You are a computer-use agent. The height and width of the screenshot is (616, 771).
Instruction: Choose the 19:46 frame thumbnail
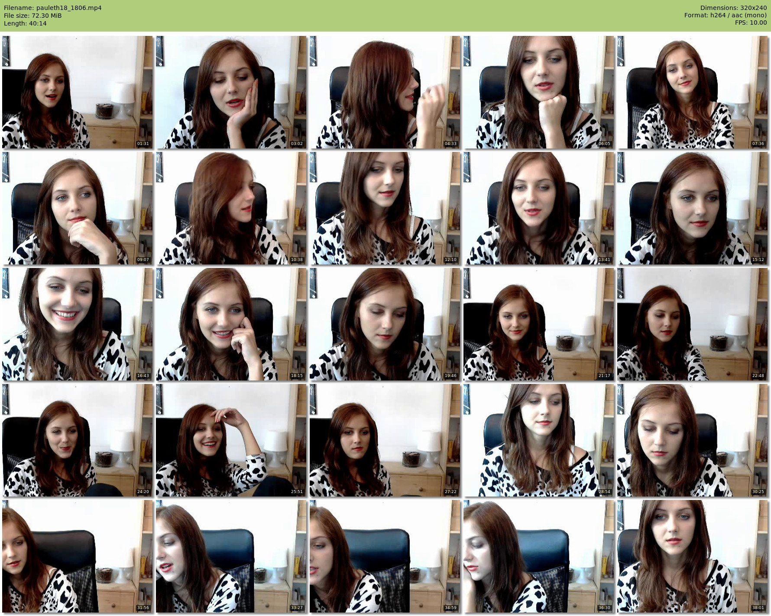pos(385,324)
